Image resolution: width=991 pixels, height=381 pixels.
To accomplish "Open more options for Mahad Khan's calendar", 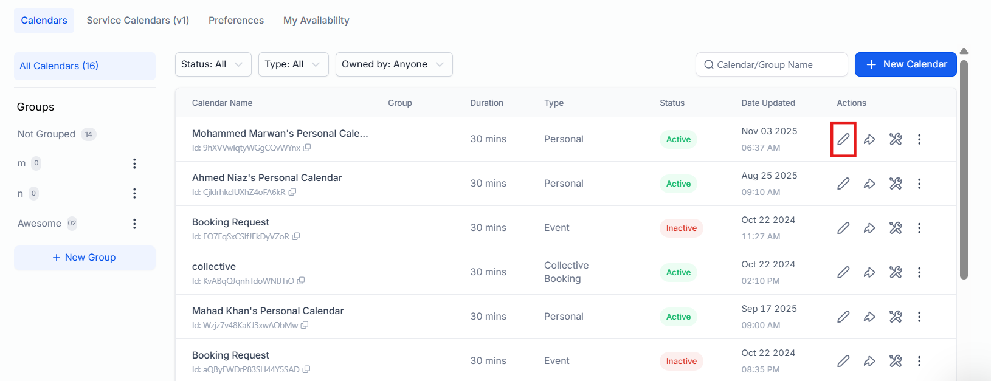I will coord(919,317).
